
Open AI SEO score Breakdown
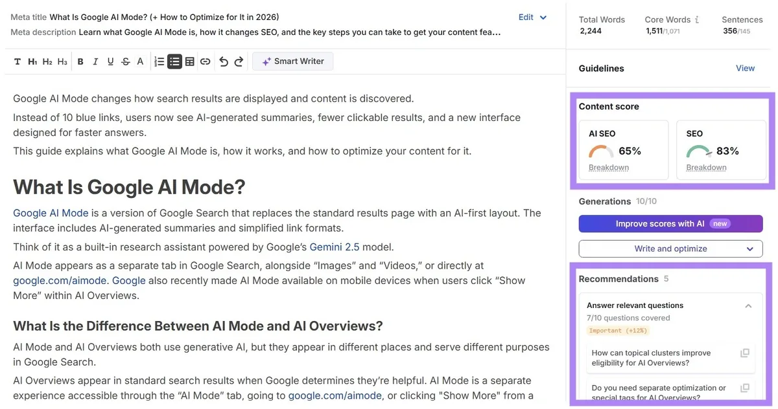608,168
